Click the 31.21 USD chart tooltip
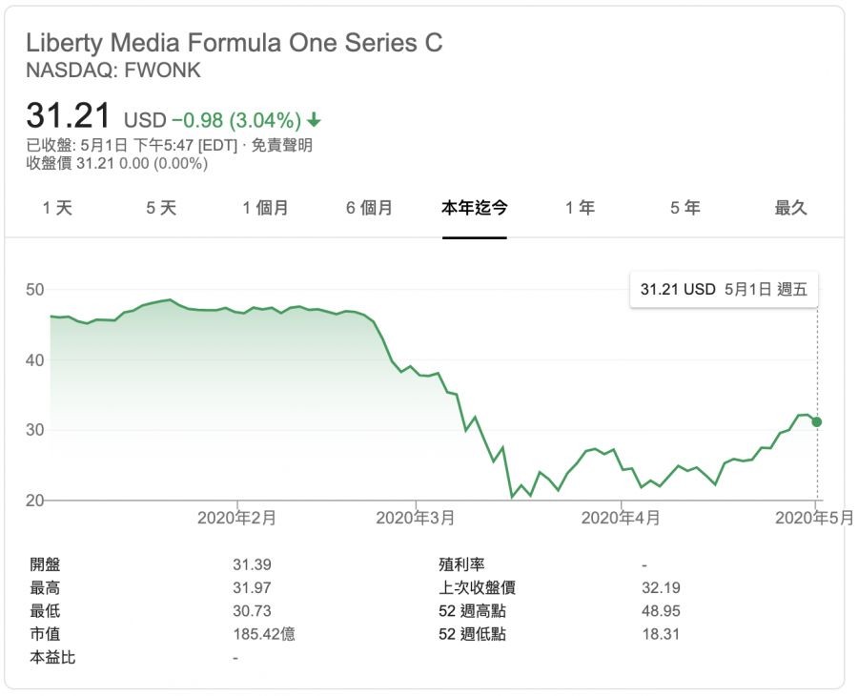This screenshot has height=696, width=858. 724,290
